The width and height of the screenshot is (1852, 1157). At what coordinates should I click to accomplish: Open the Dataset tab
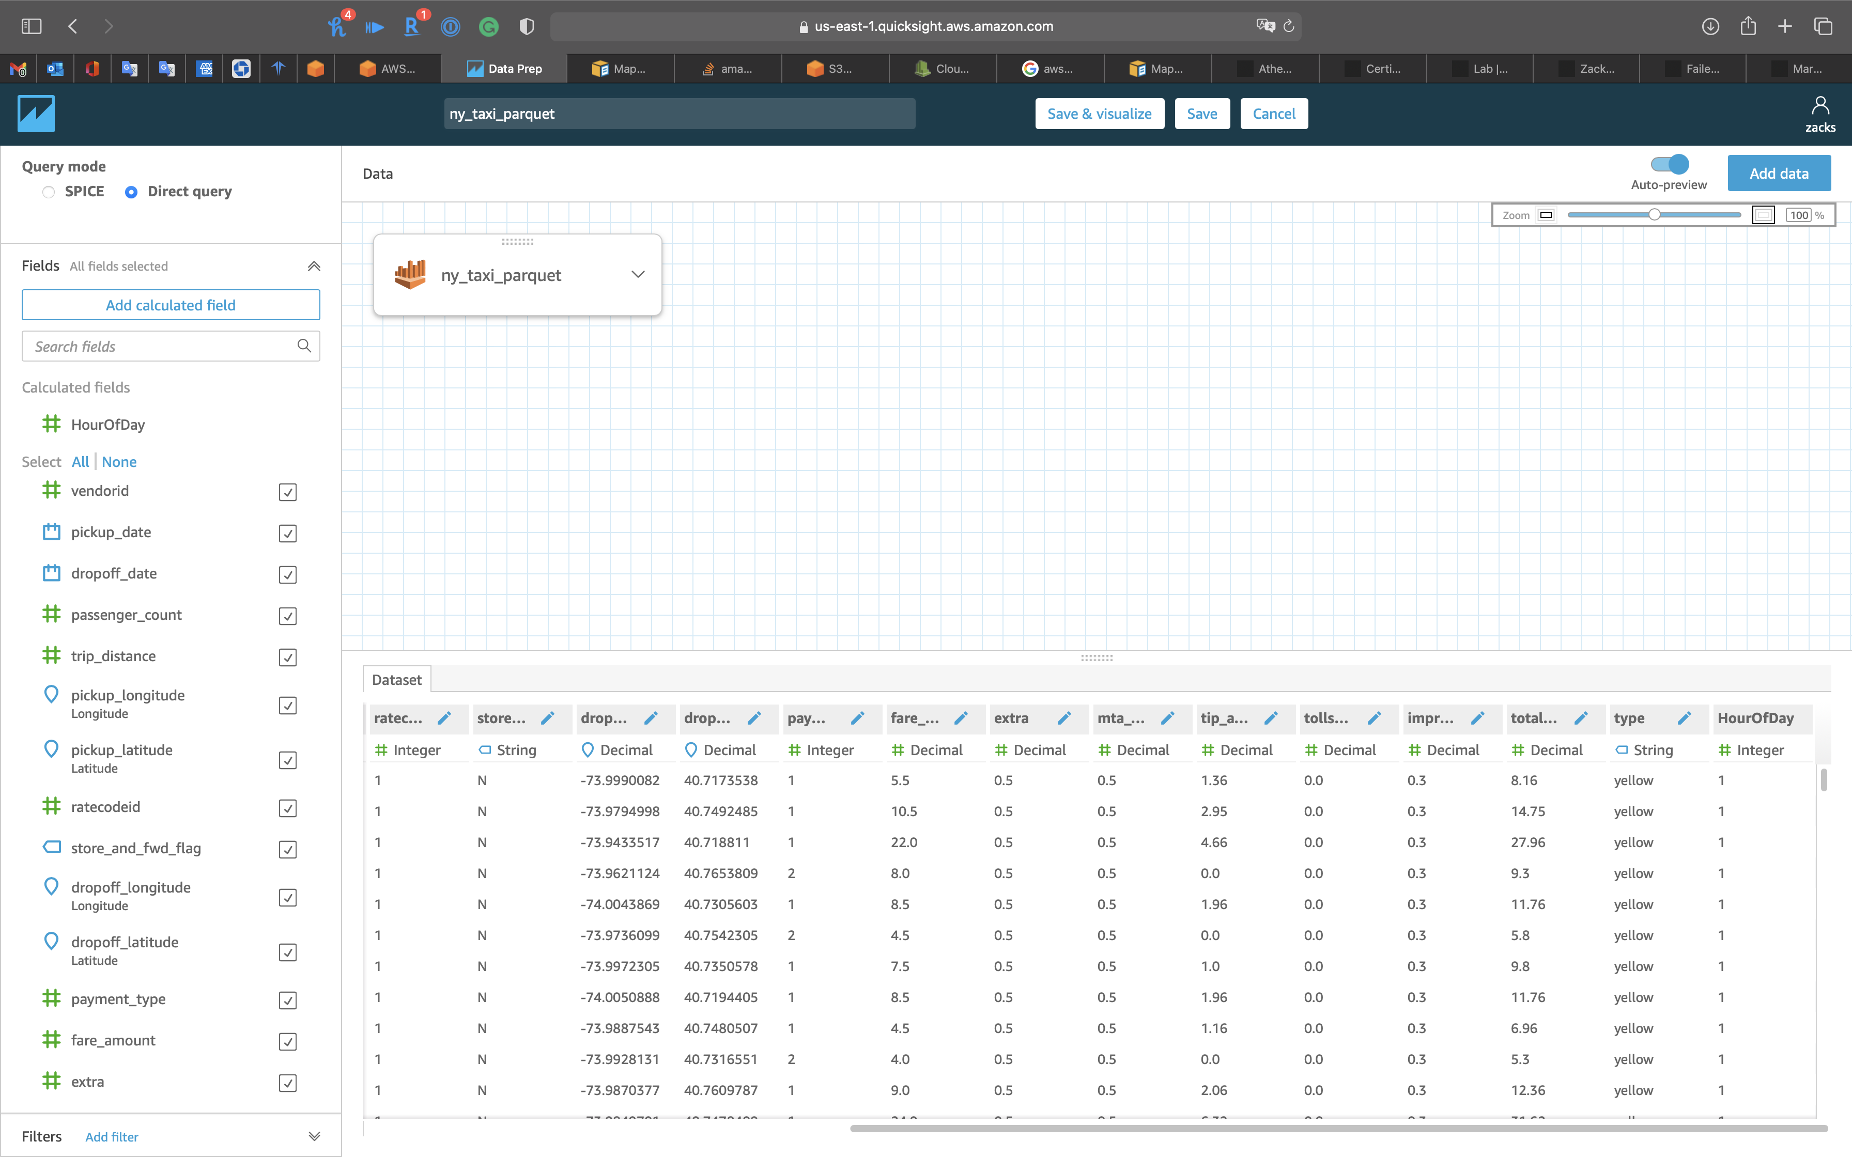[396, 680]
